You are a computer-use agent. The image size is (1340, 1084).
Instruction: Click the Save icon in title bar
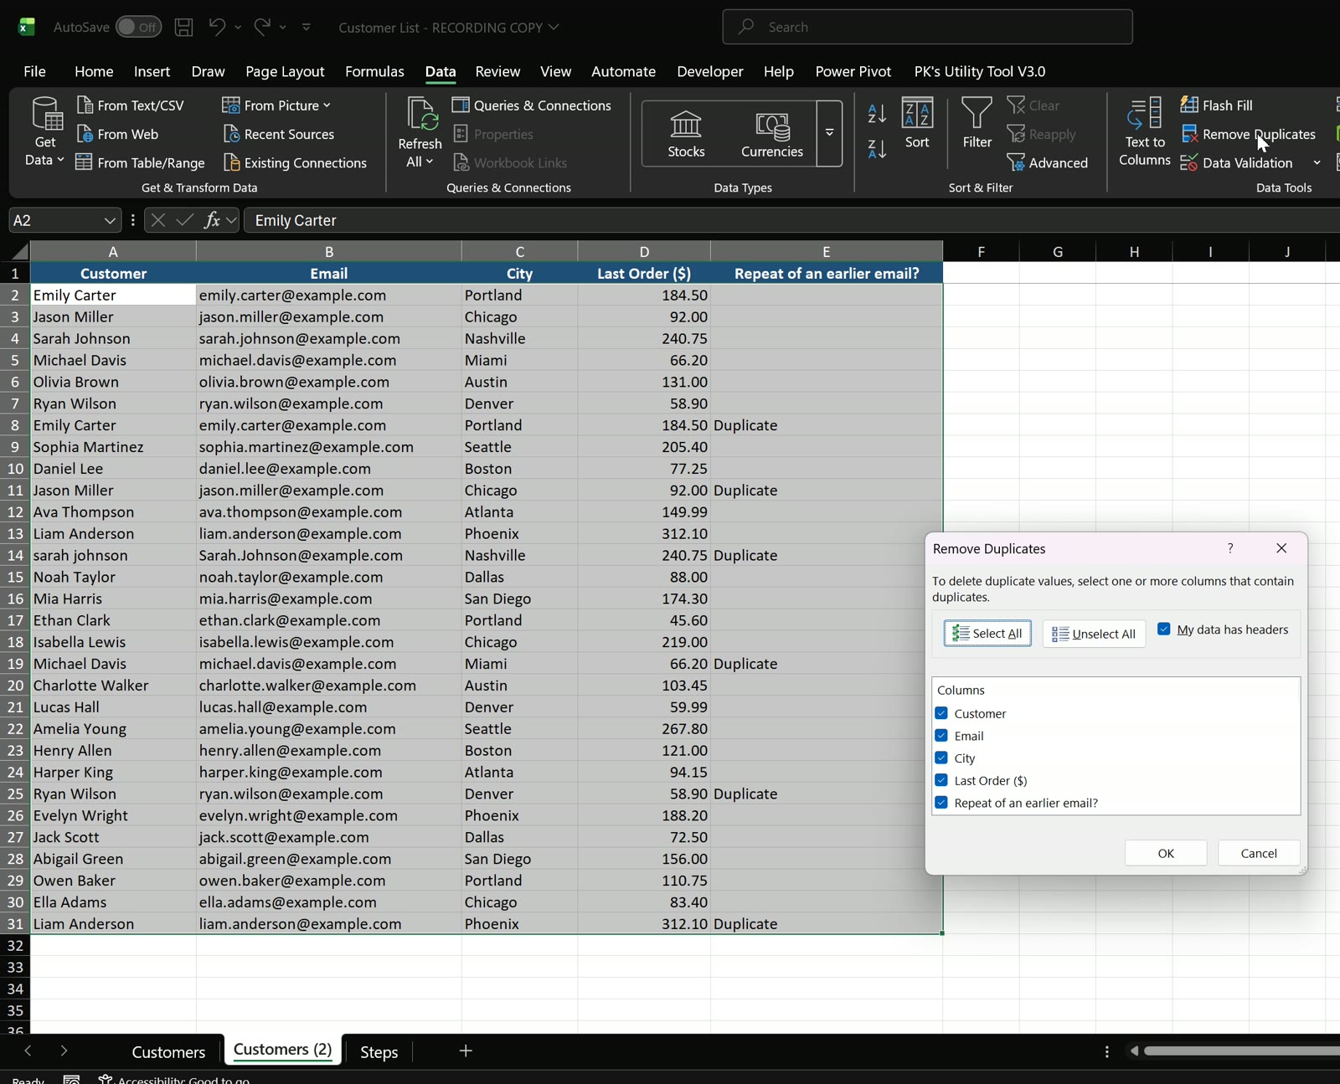(x=183, y=27)
